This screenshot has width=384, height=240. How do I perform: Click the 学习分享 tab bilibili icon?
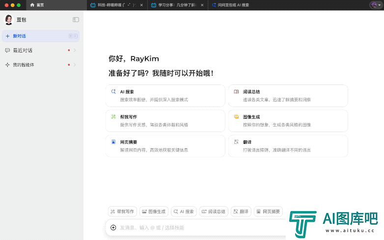point(154,5)
